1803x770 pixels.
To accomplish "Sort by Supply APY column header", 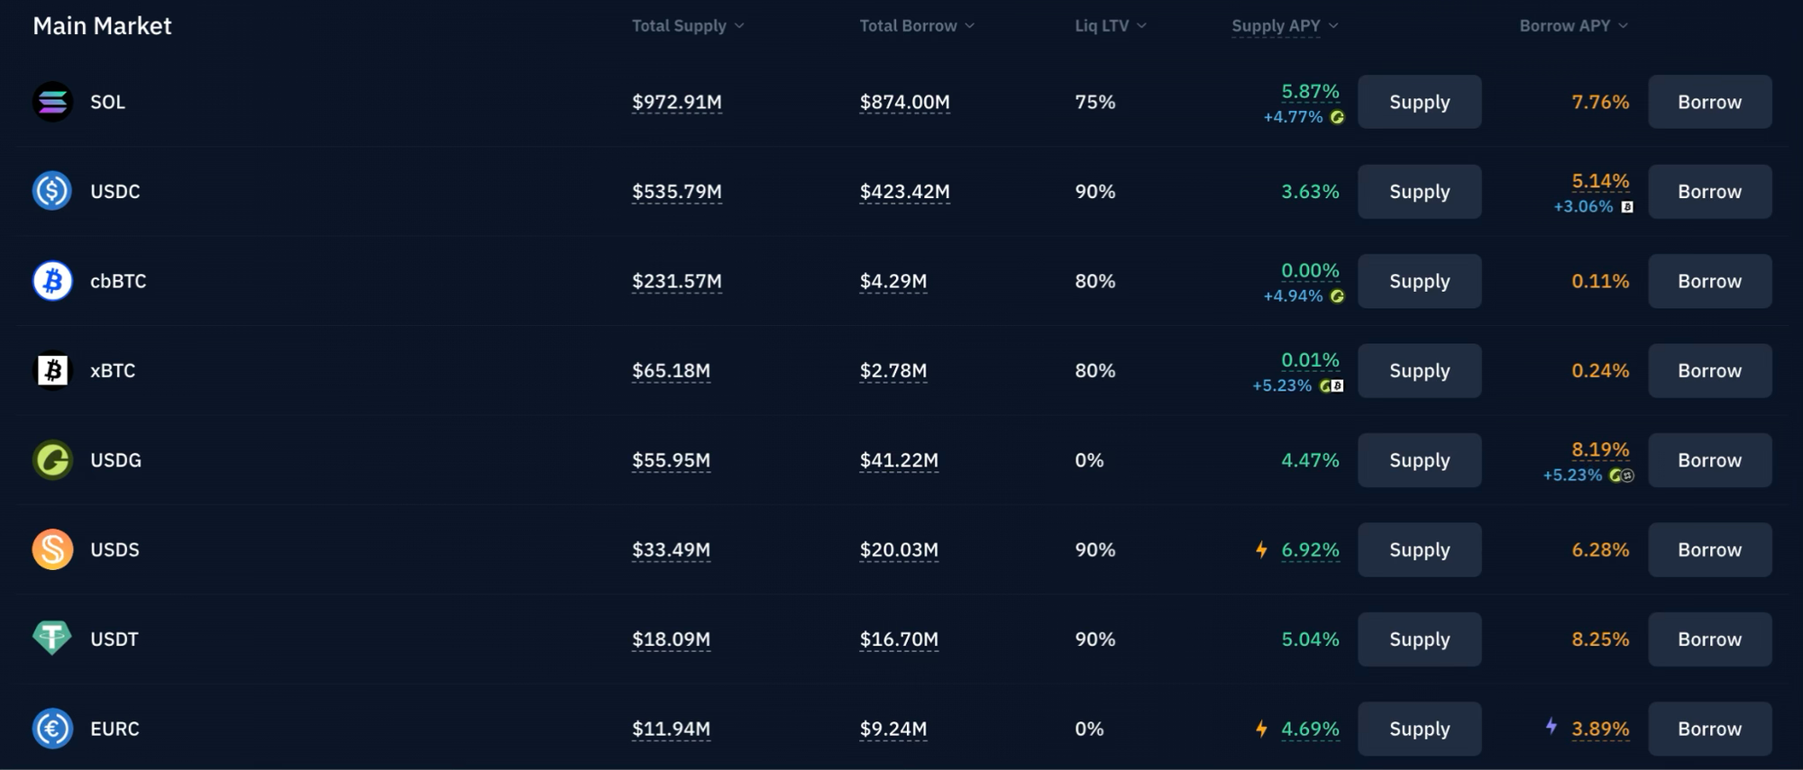I will 1284,26.
